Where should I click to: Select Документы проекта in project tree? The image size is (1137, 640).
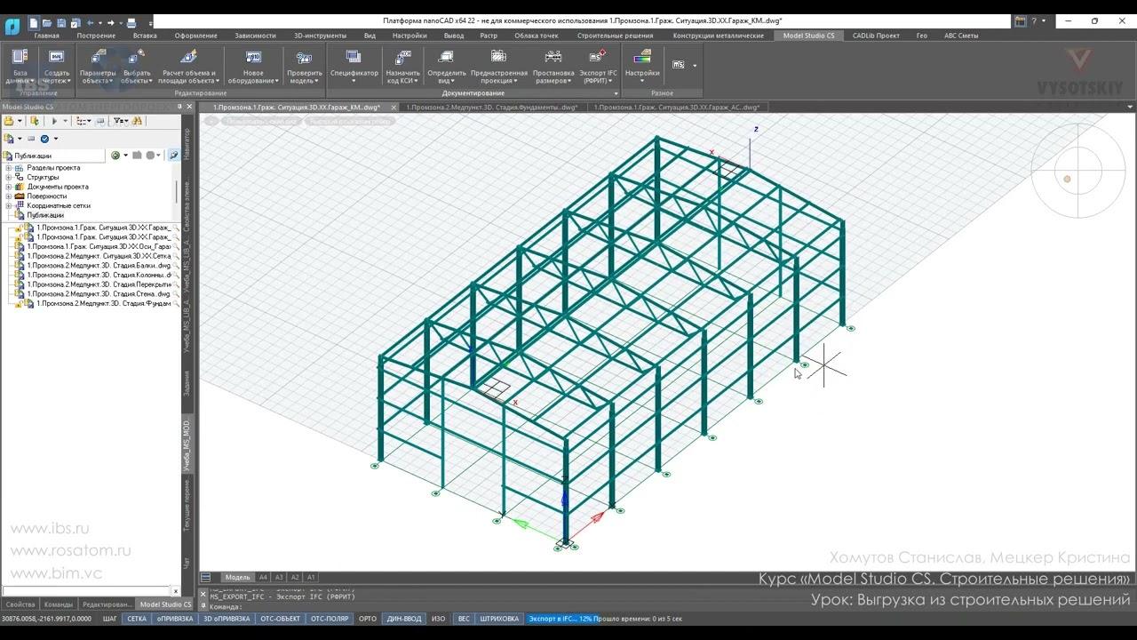tap(58, 187)
